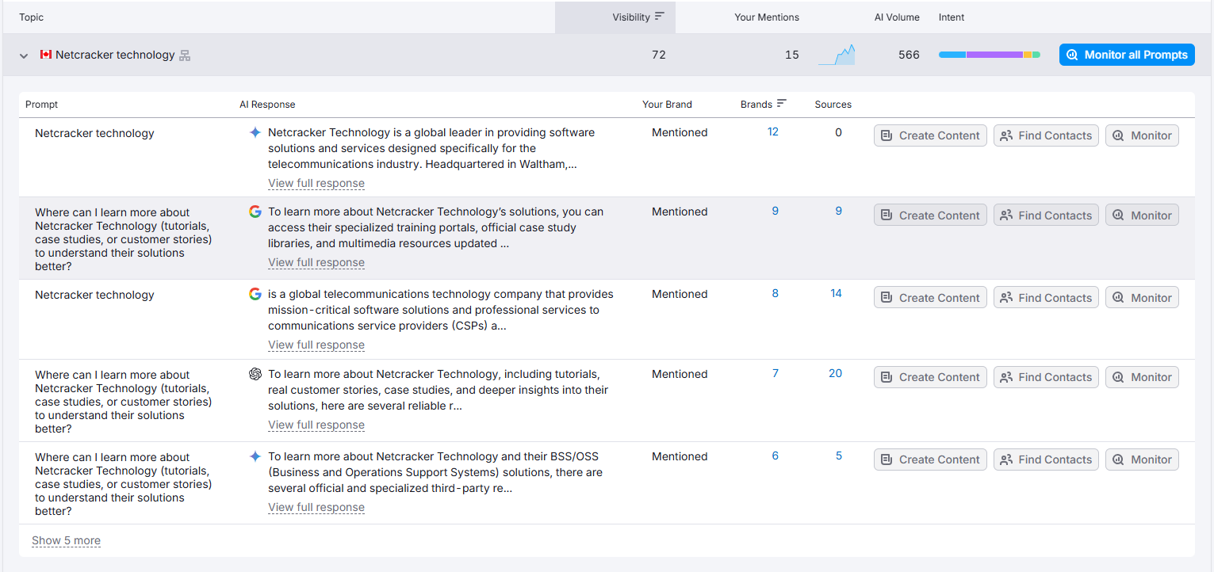Open the 7 brands count link
Screen dimensions: 1214x572
click(776, 373)
